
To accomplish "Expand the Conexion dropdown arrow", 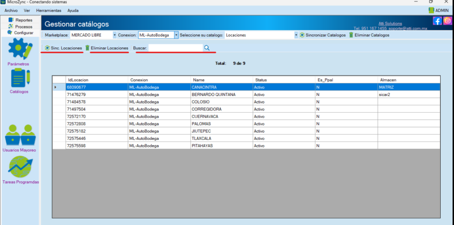I will click(x=176, y=35).
